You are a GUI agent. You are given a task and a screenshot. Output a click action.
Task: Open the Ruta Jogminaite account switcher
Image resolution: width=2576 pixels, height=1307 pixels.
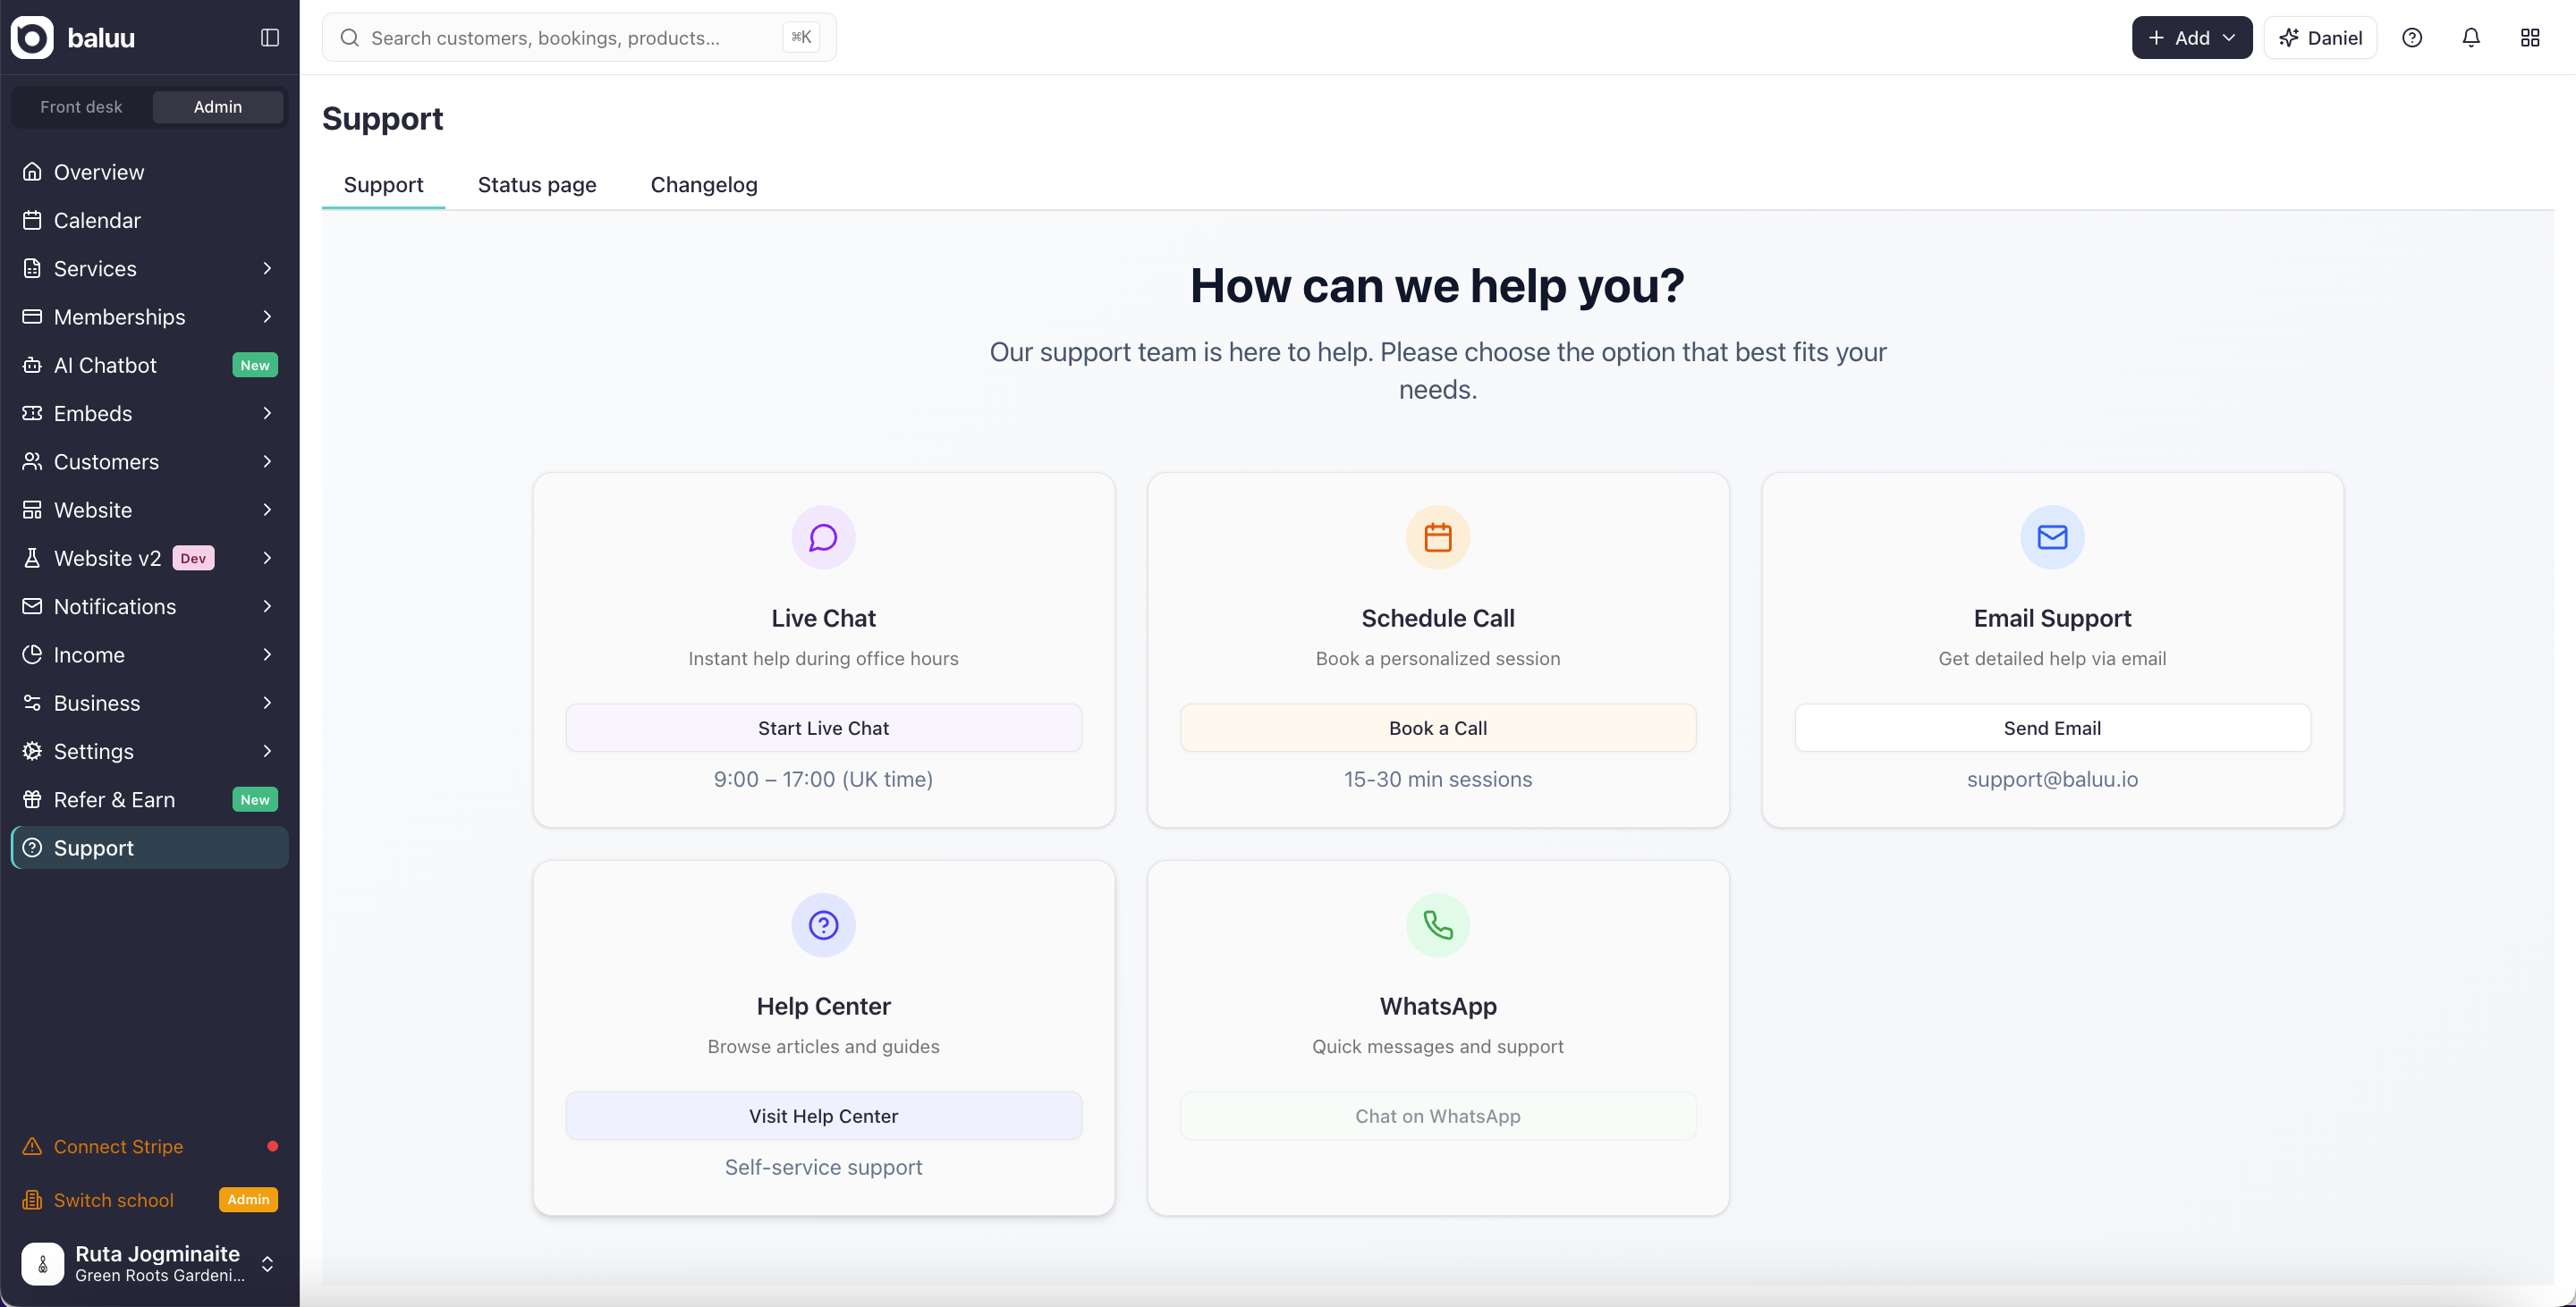(150, 1264)
